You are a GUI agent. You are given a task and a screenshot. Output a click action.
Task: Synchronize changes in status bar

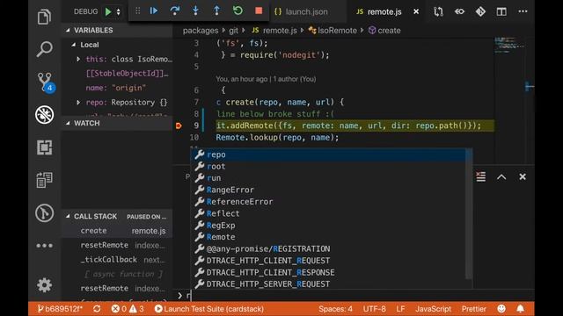(x=97, y=309)
